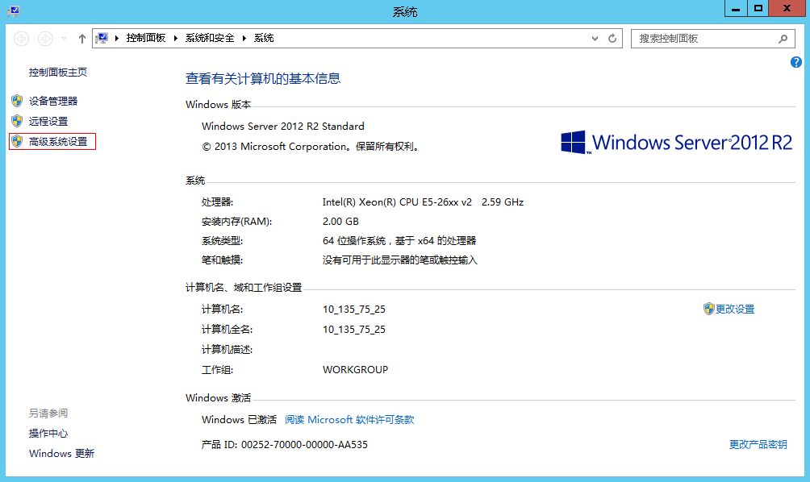Click shield icon beside 远程设置
Screen dimensions: 810x482
[17, 121]
